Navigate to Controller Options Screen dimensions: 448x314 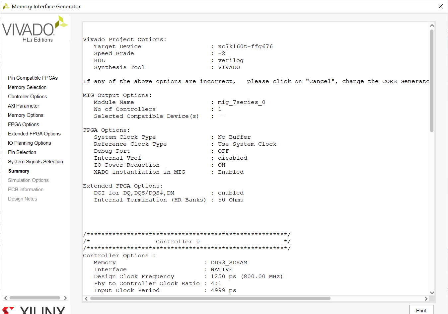click(x=27, y=96)
